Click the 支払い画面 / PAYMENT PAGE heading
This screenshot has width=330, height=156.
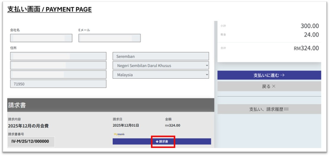click(49, 9)
